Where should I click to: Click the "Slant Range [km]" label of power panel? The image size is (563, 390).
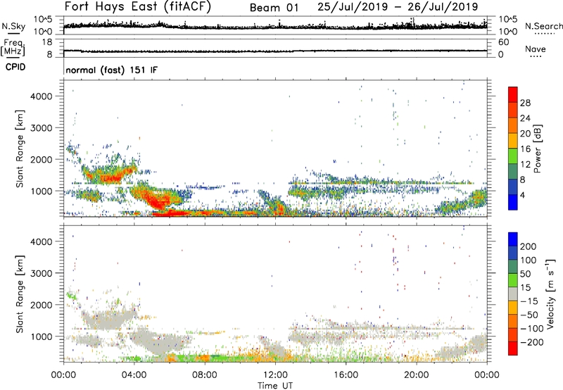[x=20, y=149]
